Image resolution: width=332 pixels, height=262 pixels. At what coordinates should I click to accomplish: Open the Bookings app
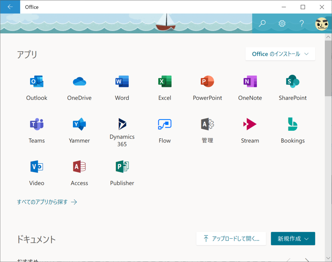coord(293,131)
